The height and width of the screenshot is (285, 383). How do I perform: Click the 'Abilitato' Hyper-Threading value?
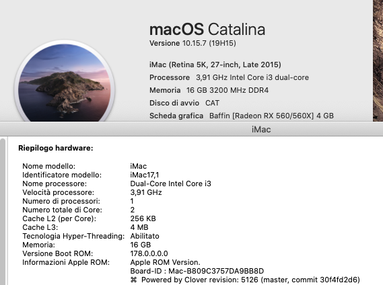pyautogui.click(x=145, y=236)
